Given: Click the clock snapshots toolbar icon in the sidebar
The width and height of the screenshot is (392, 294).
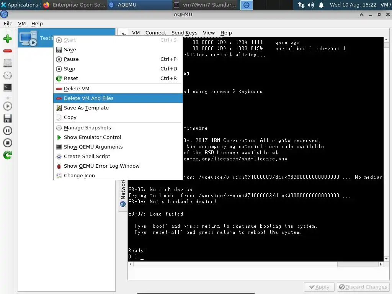Looking at the screenshot, I should click(8, 75).
